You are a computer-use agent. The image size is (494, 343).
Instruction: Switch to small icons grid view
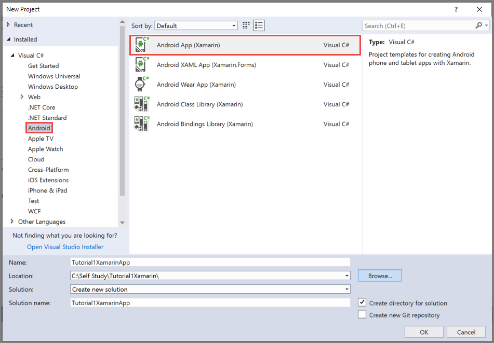click(246, 25)
